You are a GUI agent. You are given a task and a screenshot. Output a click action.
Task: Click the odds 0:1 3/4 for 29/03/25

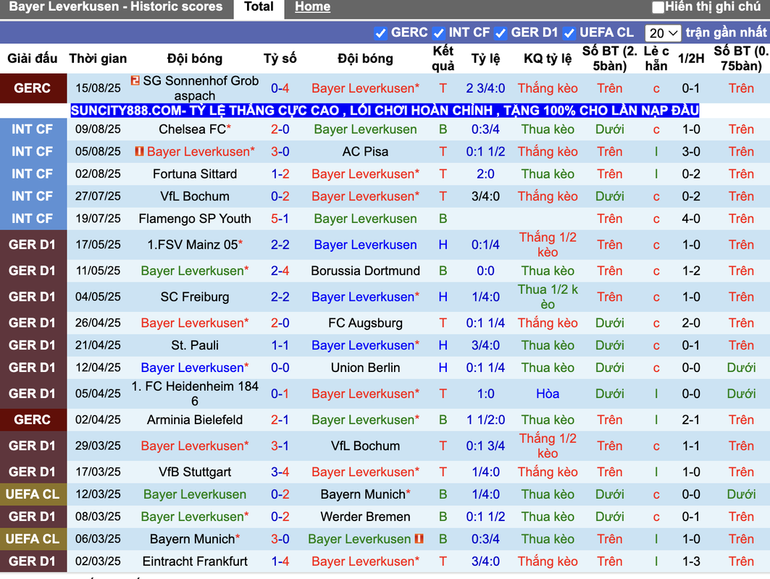coord(485,446)
